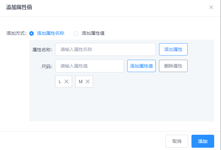The height and width of the screenshot is (150, 221).
Task: Click the 删除属性 button
Action: pyautogui.click(x=173, y=66)
